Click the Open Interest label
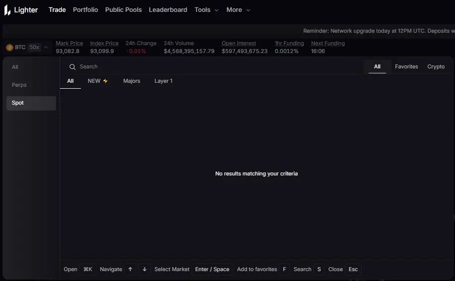Screen dimensions: 455x281 point(239,43)
